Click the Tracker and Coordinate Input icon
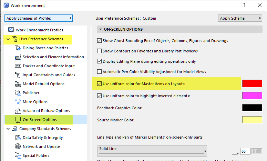 tap(18, 66)
